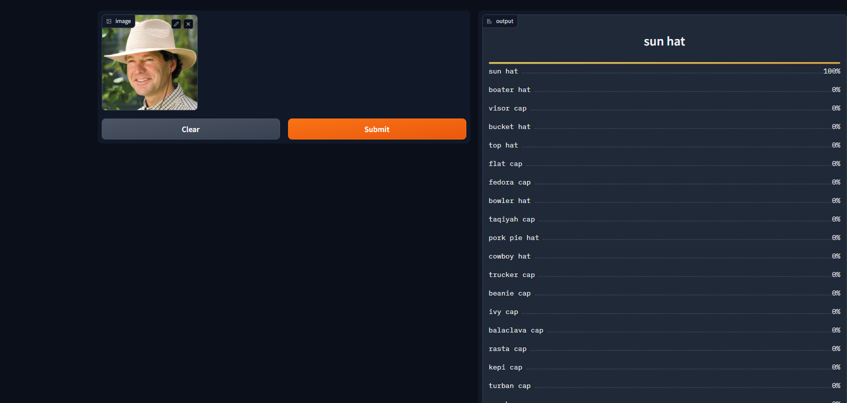Screen dimensions: 847x403
Task: Click the 'fedora cap' label
Action: tap(509, 182)
